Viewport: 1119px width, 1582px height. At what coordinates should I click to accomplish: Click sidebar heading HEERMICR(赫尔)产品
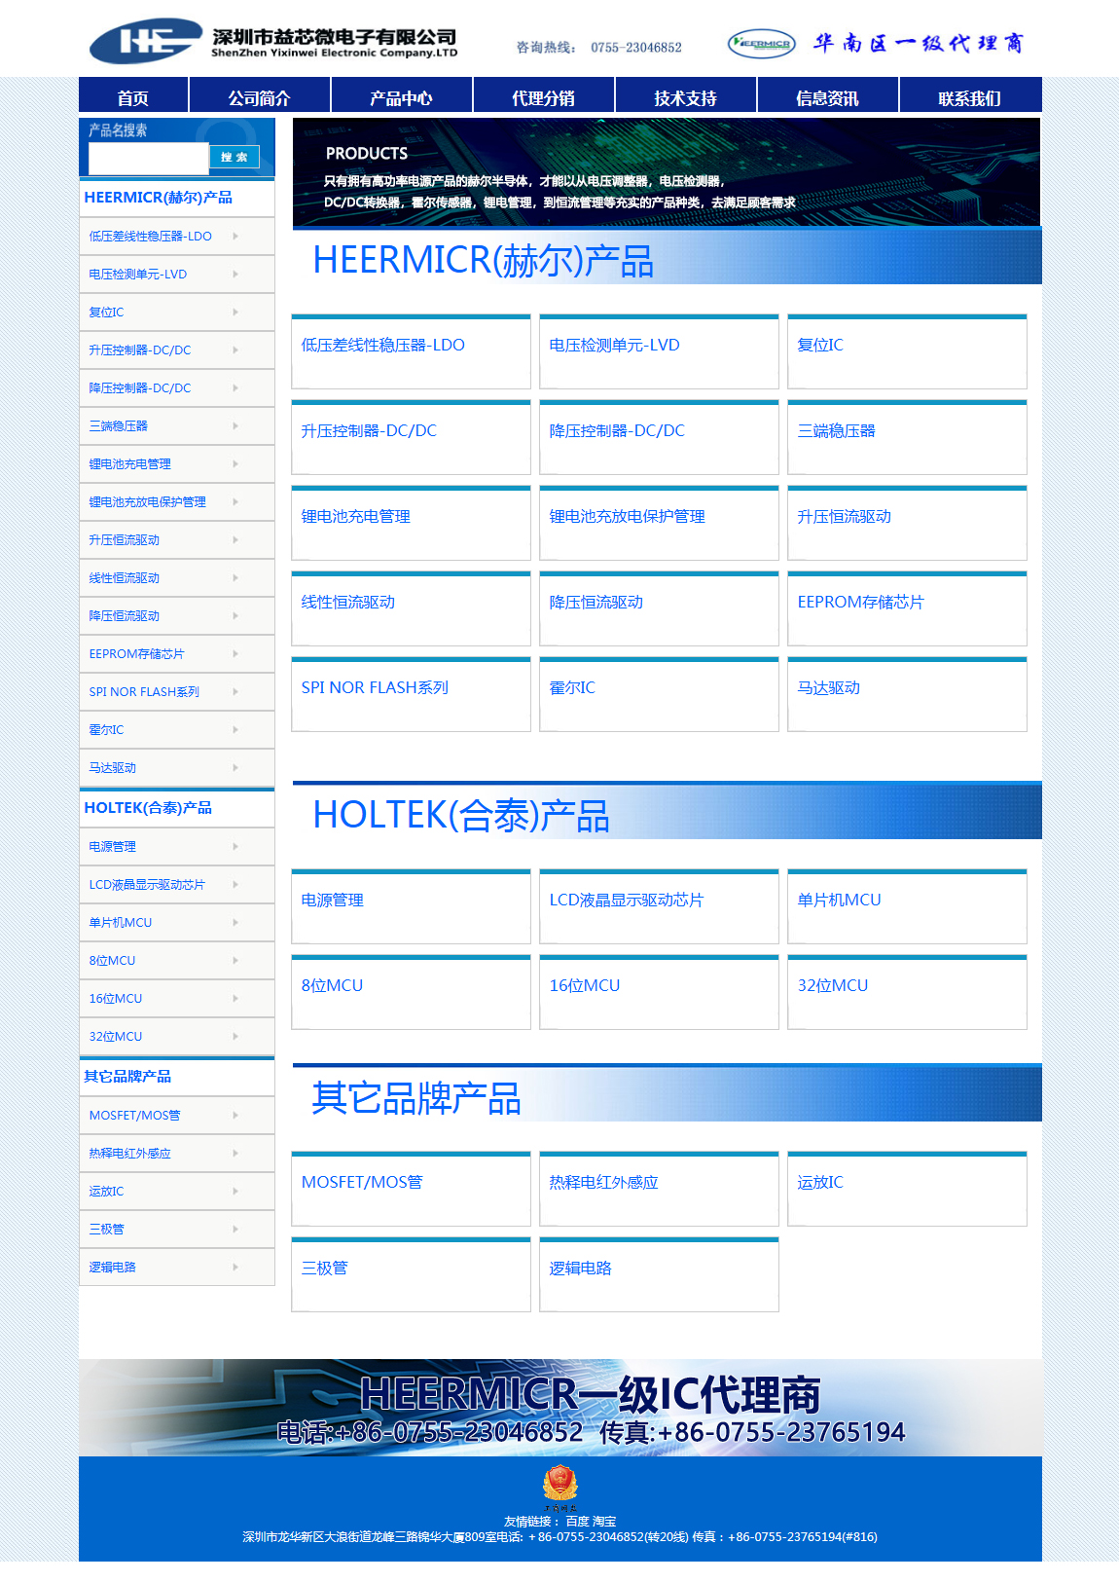[159, 198]
